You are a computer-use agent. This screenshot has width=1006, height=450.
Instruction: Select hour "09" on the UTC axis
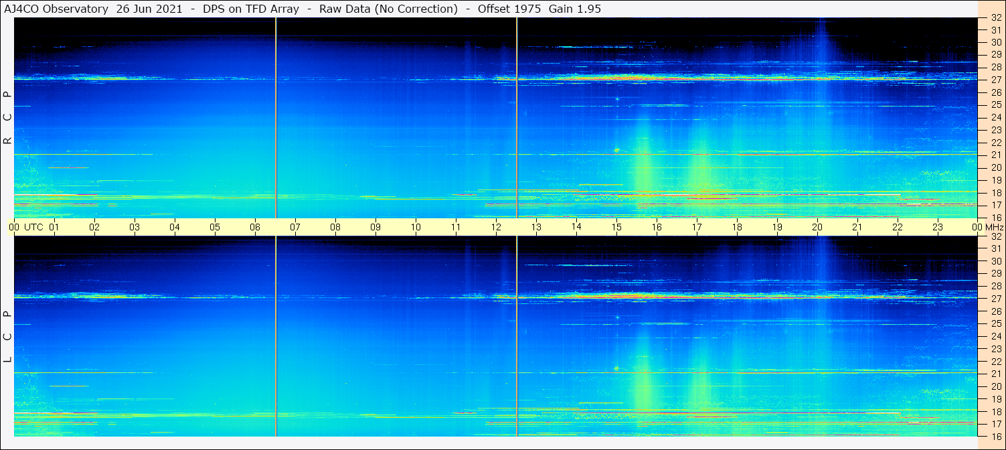[375, 227]
